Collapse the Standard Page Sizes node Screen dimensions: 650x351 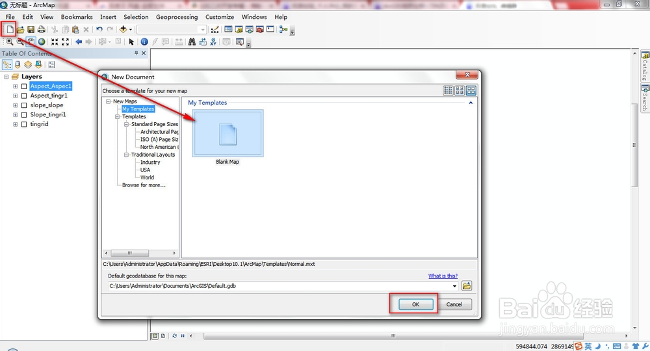point(127,124)
